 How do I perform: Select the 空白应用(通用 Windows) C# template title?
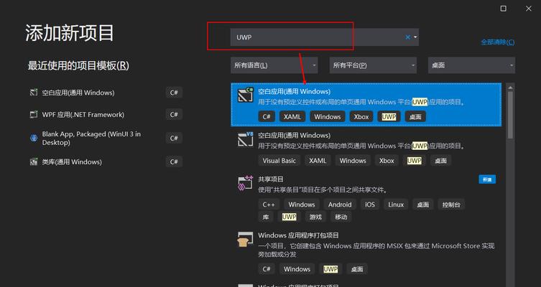(295, 91)
